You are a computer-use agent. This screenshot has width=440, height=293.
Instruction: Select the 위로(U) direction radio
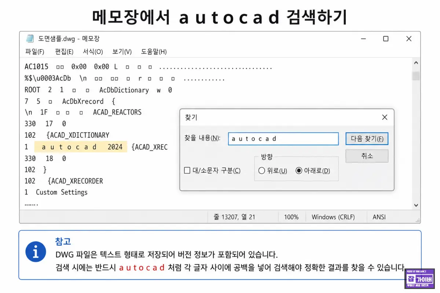tap(262, 171)
